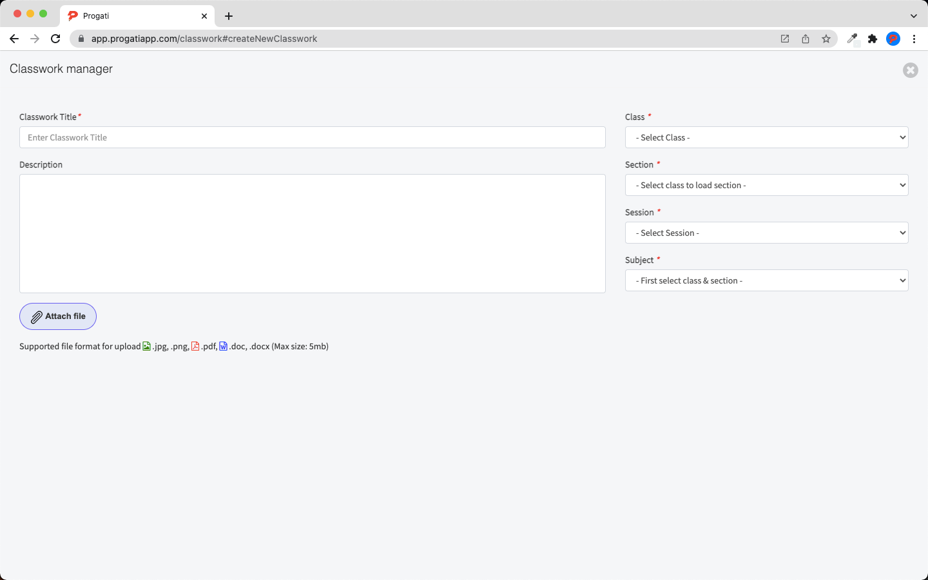Click the Attach file button
Screen dimensions: 928x580
click(58, 316)
